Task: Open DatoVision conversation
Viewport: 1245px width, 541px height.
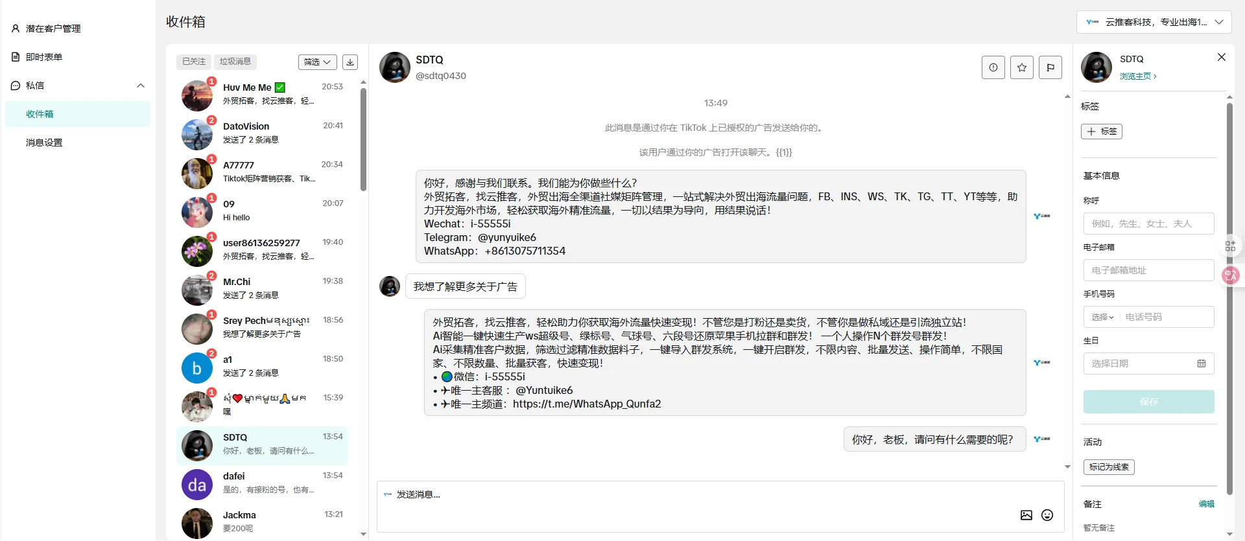Action: click(x=263, y=134)
